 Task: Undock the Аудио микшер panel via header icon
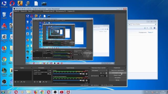pos(89,68)
